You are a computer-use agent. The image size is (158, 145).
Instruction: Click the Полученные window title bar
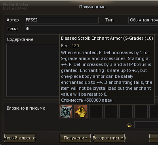point(92,7)
